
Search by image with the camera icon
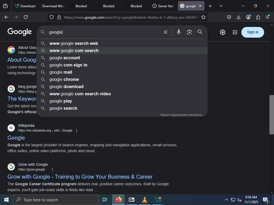pos(189,32)
